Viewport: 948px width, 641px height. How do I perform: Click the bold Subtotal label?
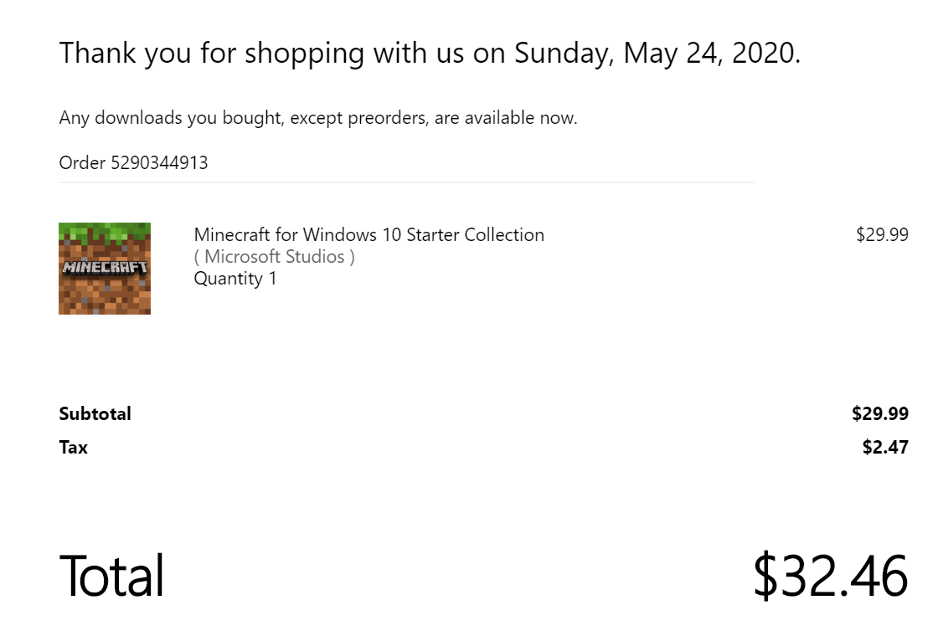pyautogui.click(x=95, y=413)
